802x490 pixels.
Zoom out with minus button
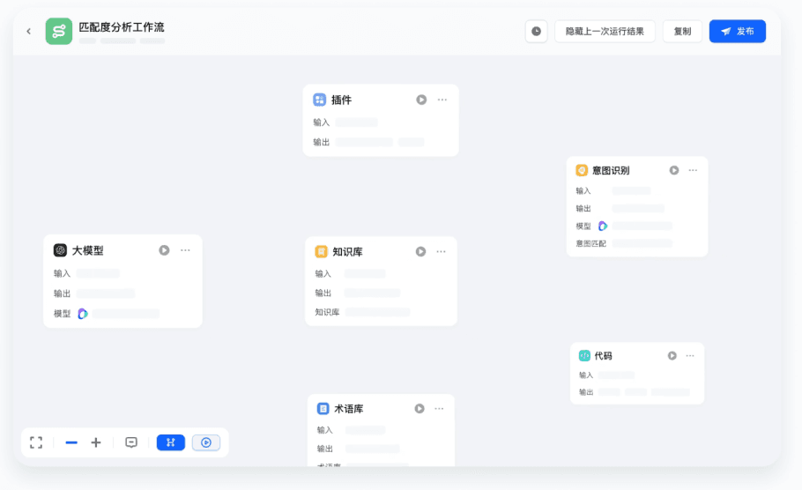point(71,442)
